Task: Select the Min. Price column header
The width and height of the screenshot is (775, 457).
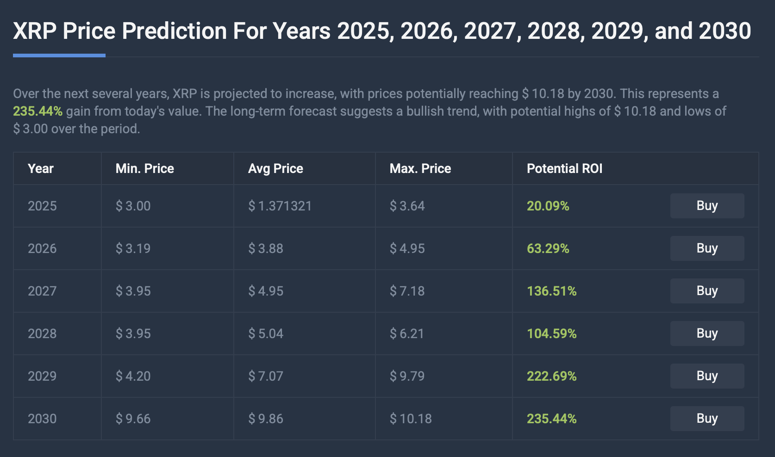Action: point(144,168)
